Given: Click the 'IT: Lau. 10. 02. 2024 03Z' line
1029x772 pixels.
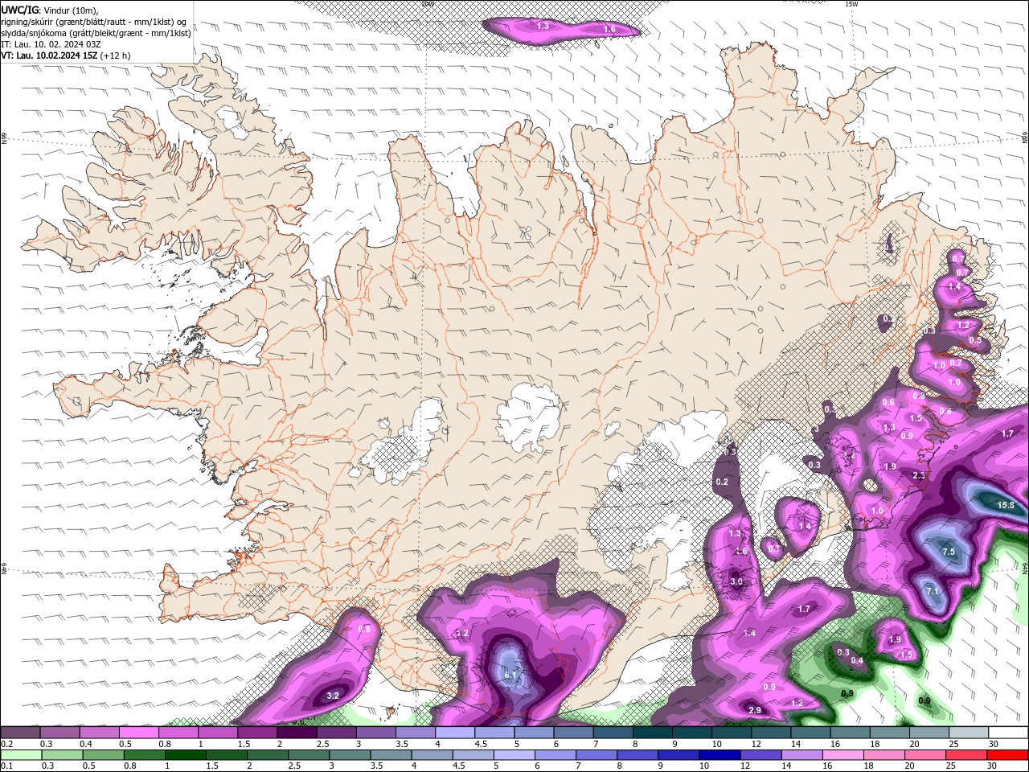Looking at the screenshot, I should tap(51, 44).
